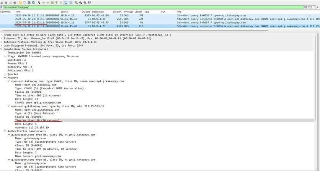
Task: Sort packets by the Time column
Action: pos(38,12)
